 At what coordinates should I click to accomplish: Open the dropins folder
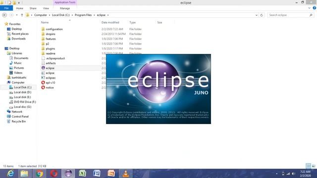51,34
